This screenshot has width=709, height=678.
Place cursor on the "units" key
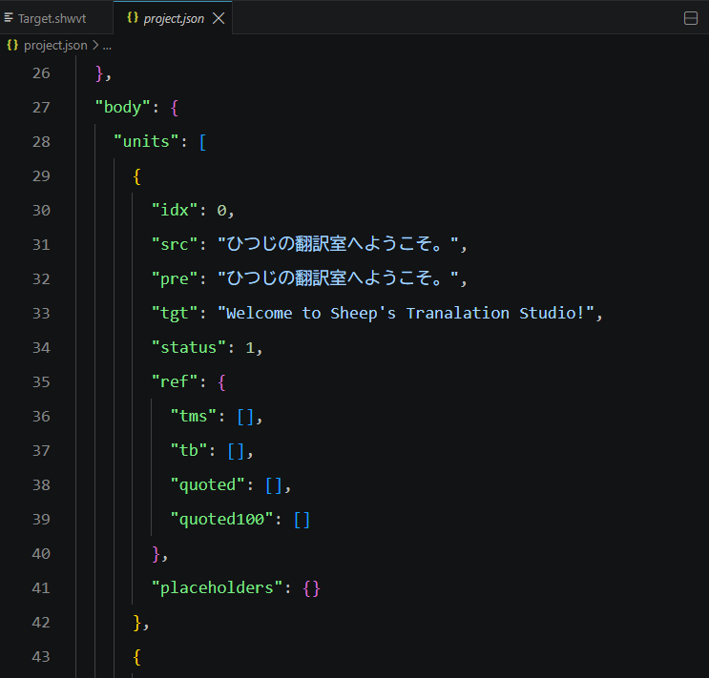[146, 142]
